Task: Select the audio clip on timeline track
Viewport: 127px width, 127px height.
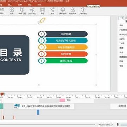Action: pos(44,106)
